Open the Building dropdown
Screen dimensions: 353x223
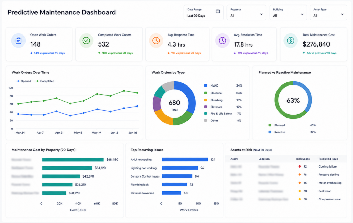[x=288, y=13]
